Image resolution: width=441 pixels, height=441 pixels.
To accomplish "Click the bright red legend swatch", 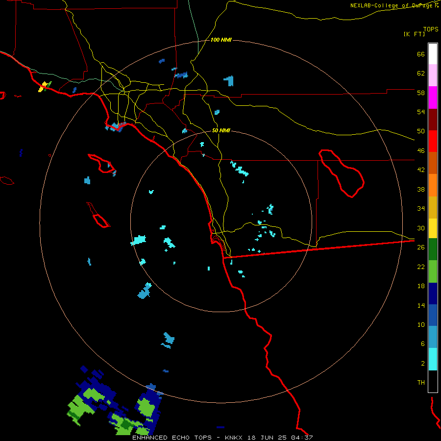I will (x=433, y=141).
